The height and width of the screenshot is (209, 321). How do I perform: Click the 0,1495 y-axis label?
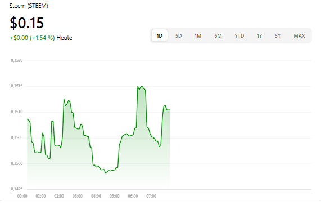tap(17, 189)
